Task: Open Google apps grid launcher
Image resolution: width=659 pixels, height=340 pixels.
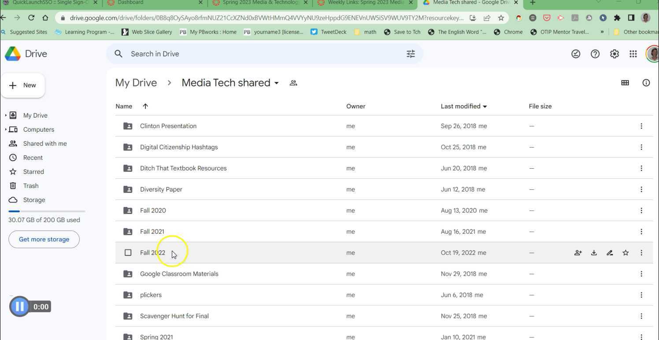Action: click(x=633, y=54)
